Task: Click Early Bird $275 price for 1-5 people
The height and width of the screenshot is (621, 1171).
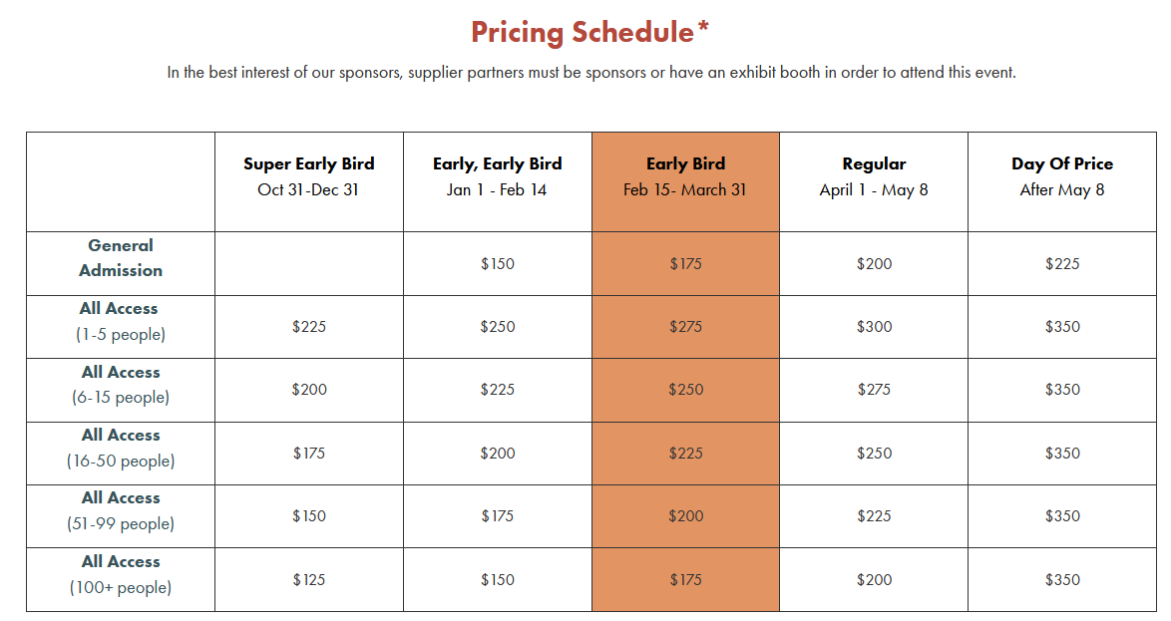Action: tap(685, 327)
